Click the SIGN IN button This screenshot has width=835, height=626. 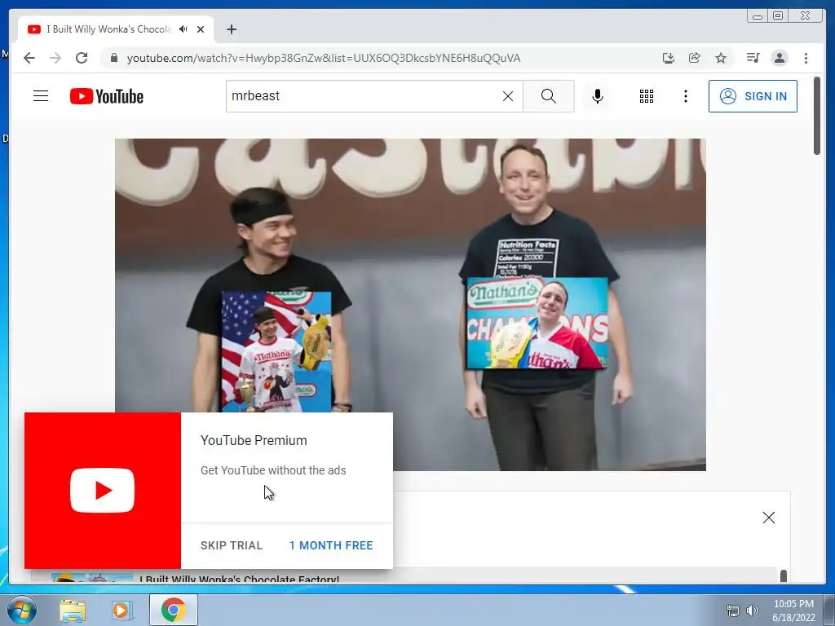pos(753,96)
